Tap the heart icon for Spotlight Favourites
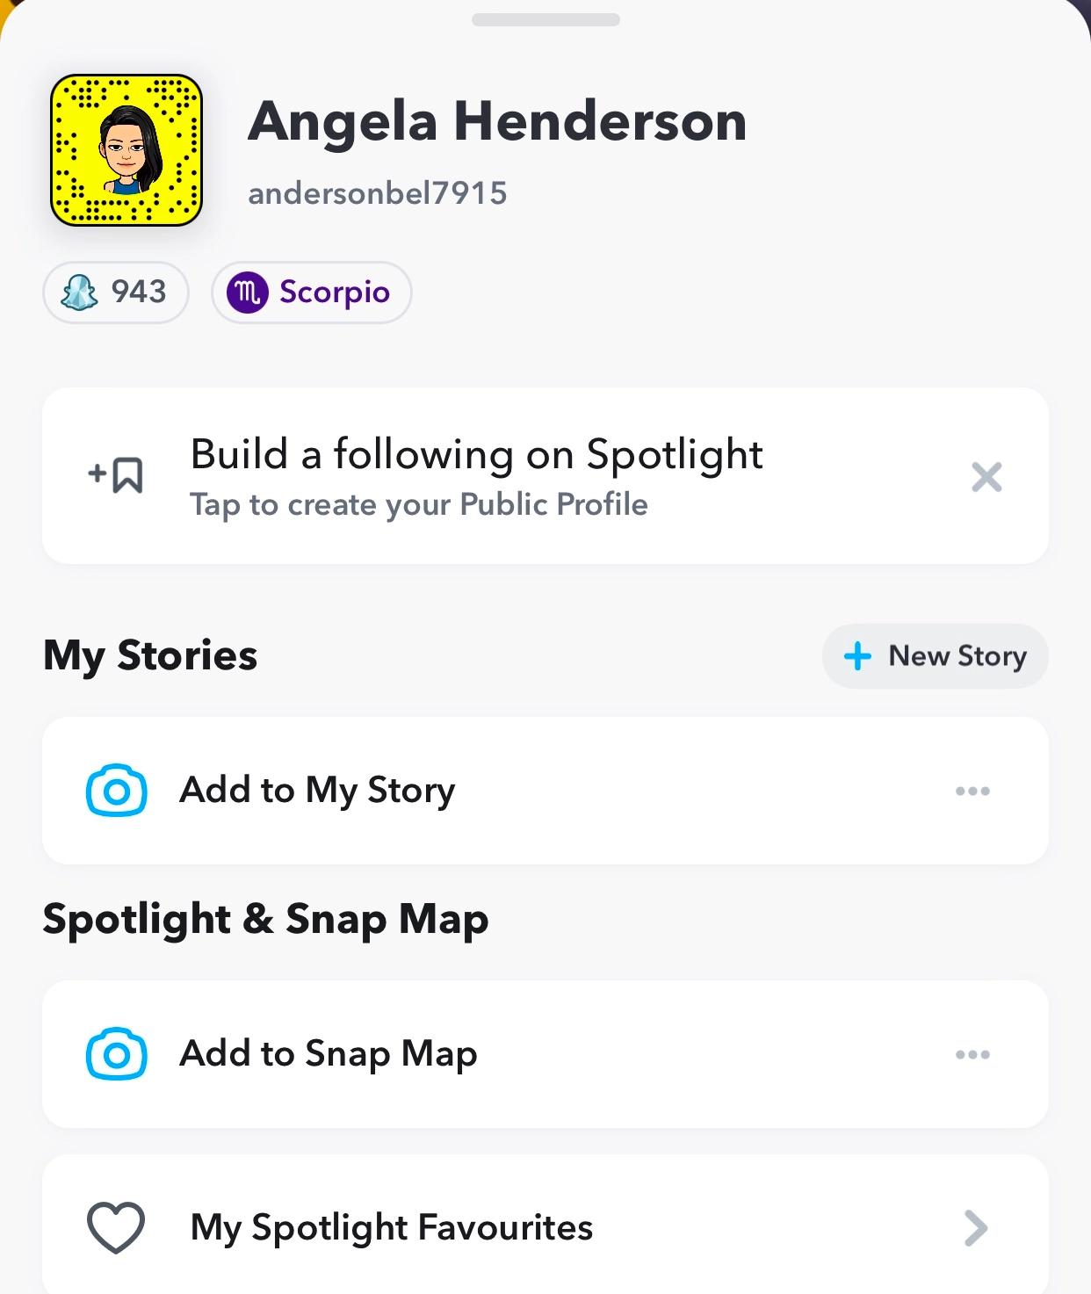The image size is (1091, 1294). [116, 1227]
